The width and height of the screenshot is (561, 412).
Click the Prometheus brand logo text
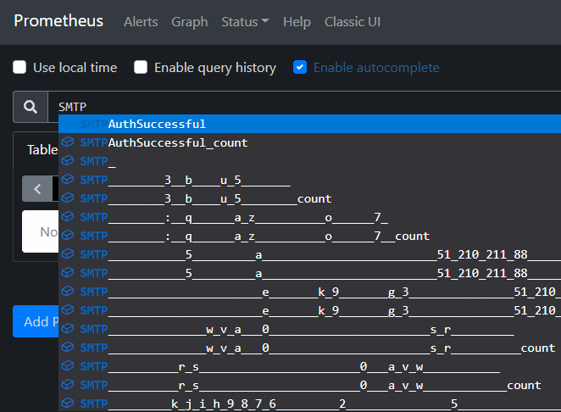[x=58, y=20]
